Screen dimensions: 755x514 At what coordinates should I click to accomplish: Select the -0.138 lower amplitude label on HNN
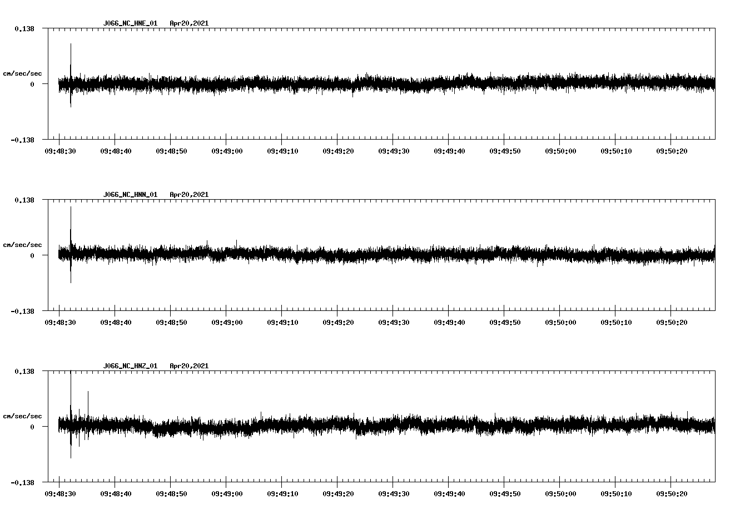pos(22,312)
